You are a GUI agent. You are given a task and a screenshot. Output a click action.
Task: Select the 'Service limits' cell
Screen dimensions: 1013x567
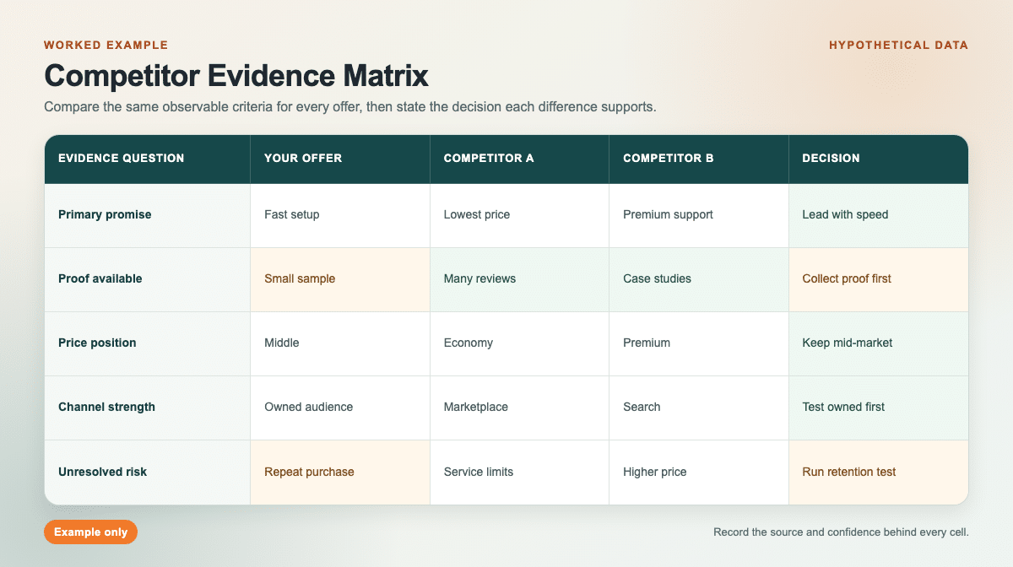tap(520, 472)
